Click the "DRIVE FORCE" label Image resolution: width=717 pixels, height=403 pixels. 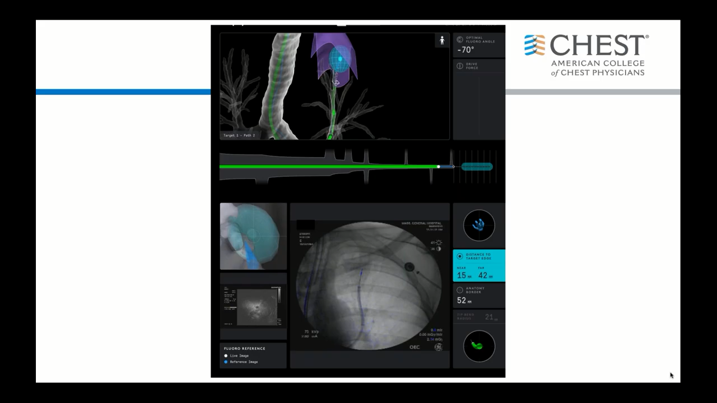pos(472,66)
